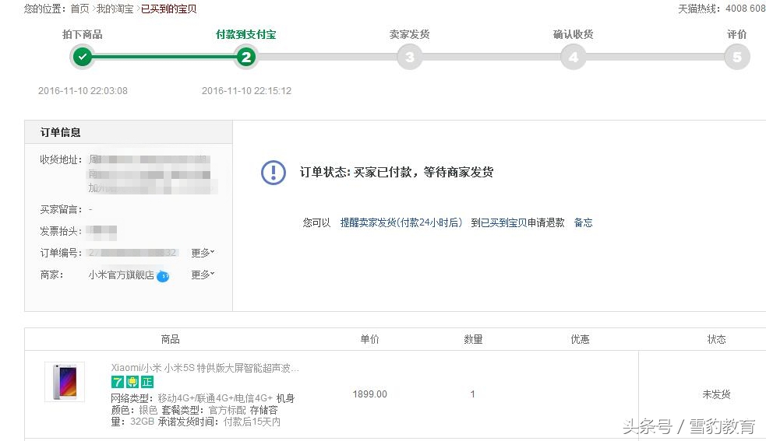
Task: Click the 付款到支付宝 step label
Action: tap(246, 34)
